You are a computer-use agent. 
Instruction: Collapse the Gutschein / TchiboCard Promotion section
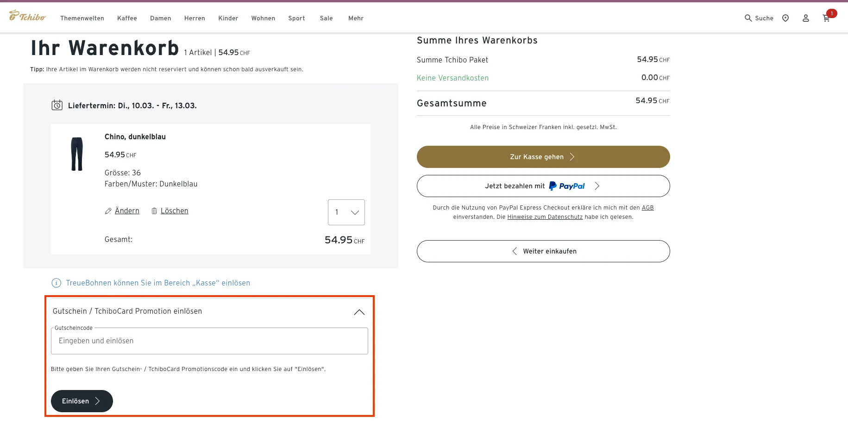click(359, 312)
